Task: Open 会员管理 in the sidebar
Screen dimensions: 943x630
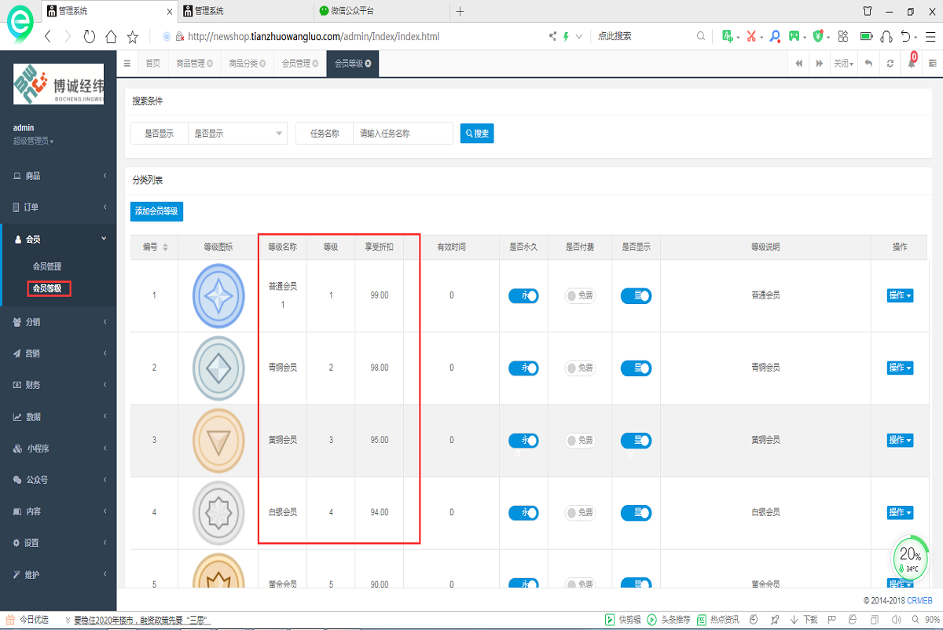Action: (x=47, y=266)
